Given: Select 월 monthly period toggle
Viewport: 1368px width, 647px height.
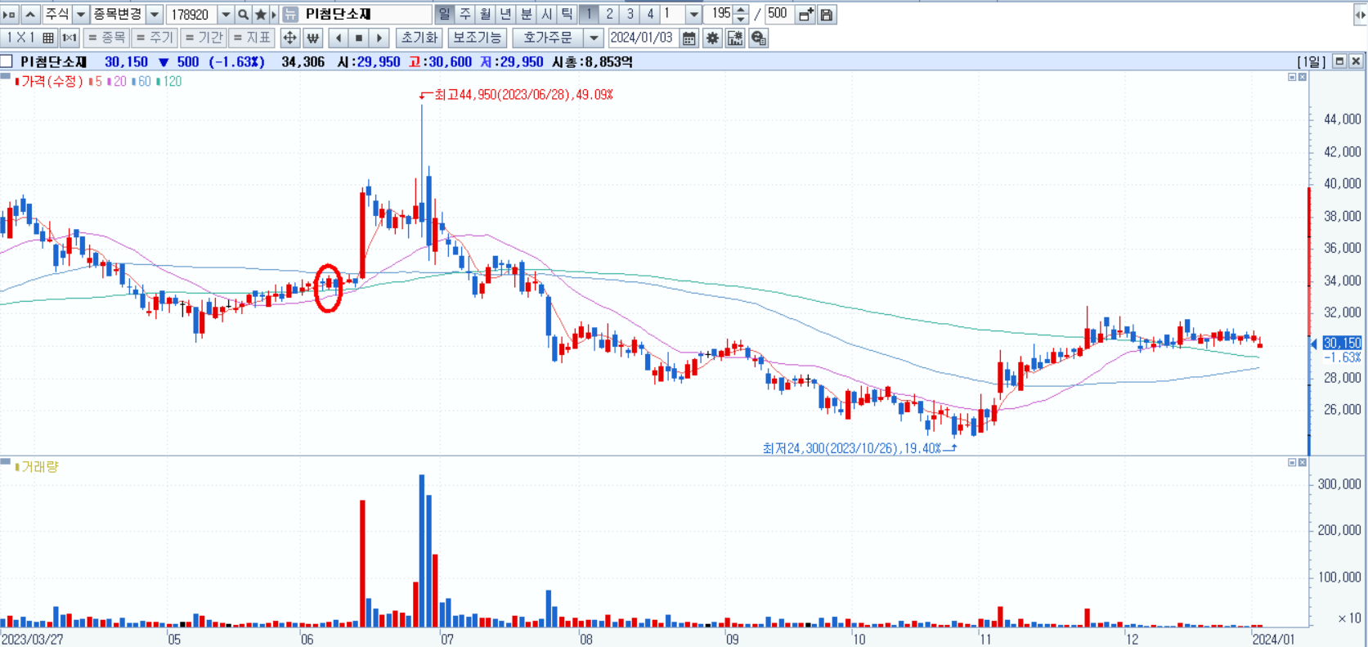Looking at the screenshot, I should [485, 15].
